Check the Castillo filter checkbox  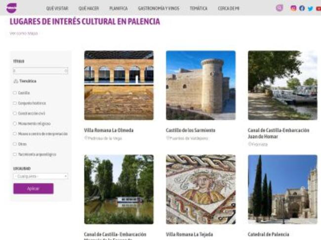15,93
